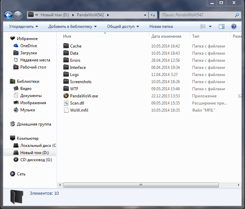Image resolution: width=245 pixels, height=209 pixels.
Task: Click Библиотеки in navigation pane
Action: point(28,81)
